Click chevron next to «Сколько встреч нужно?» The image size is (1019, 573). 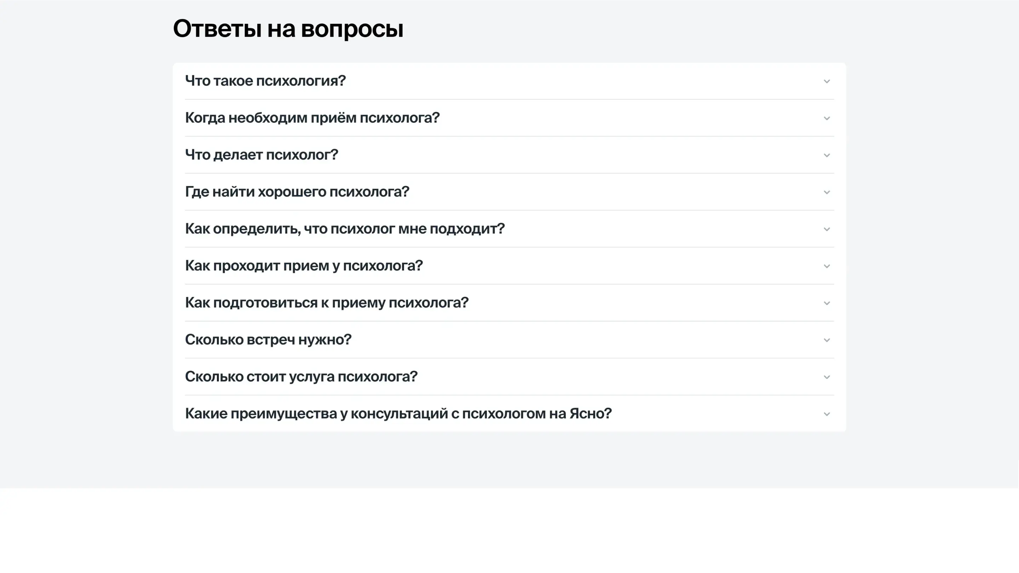(x=827, y=340)
